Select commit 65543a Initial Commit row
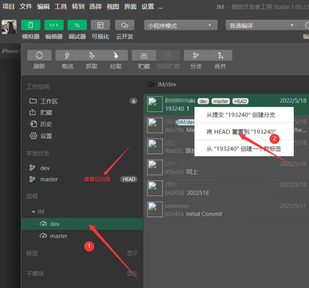The image size is (309, 288). (x=226, y=210)
